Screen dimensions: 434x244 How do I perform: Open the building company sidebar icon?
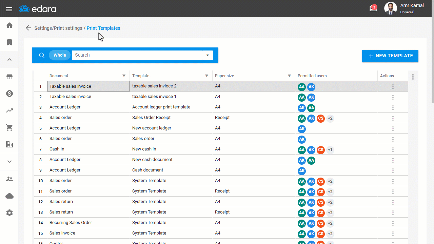(9, 144)
